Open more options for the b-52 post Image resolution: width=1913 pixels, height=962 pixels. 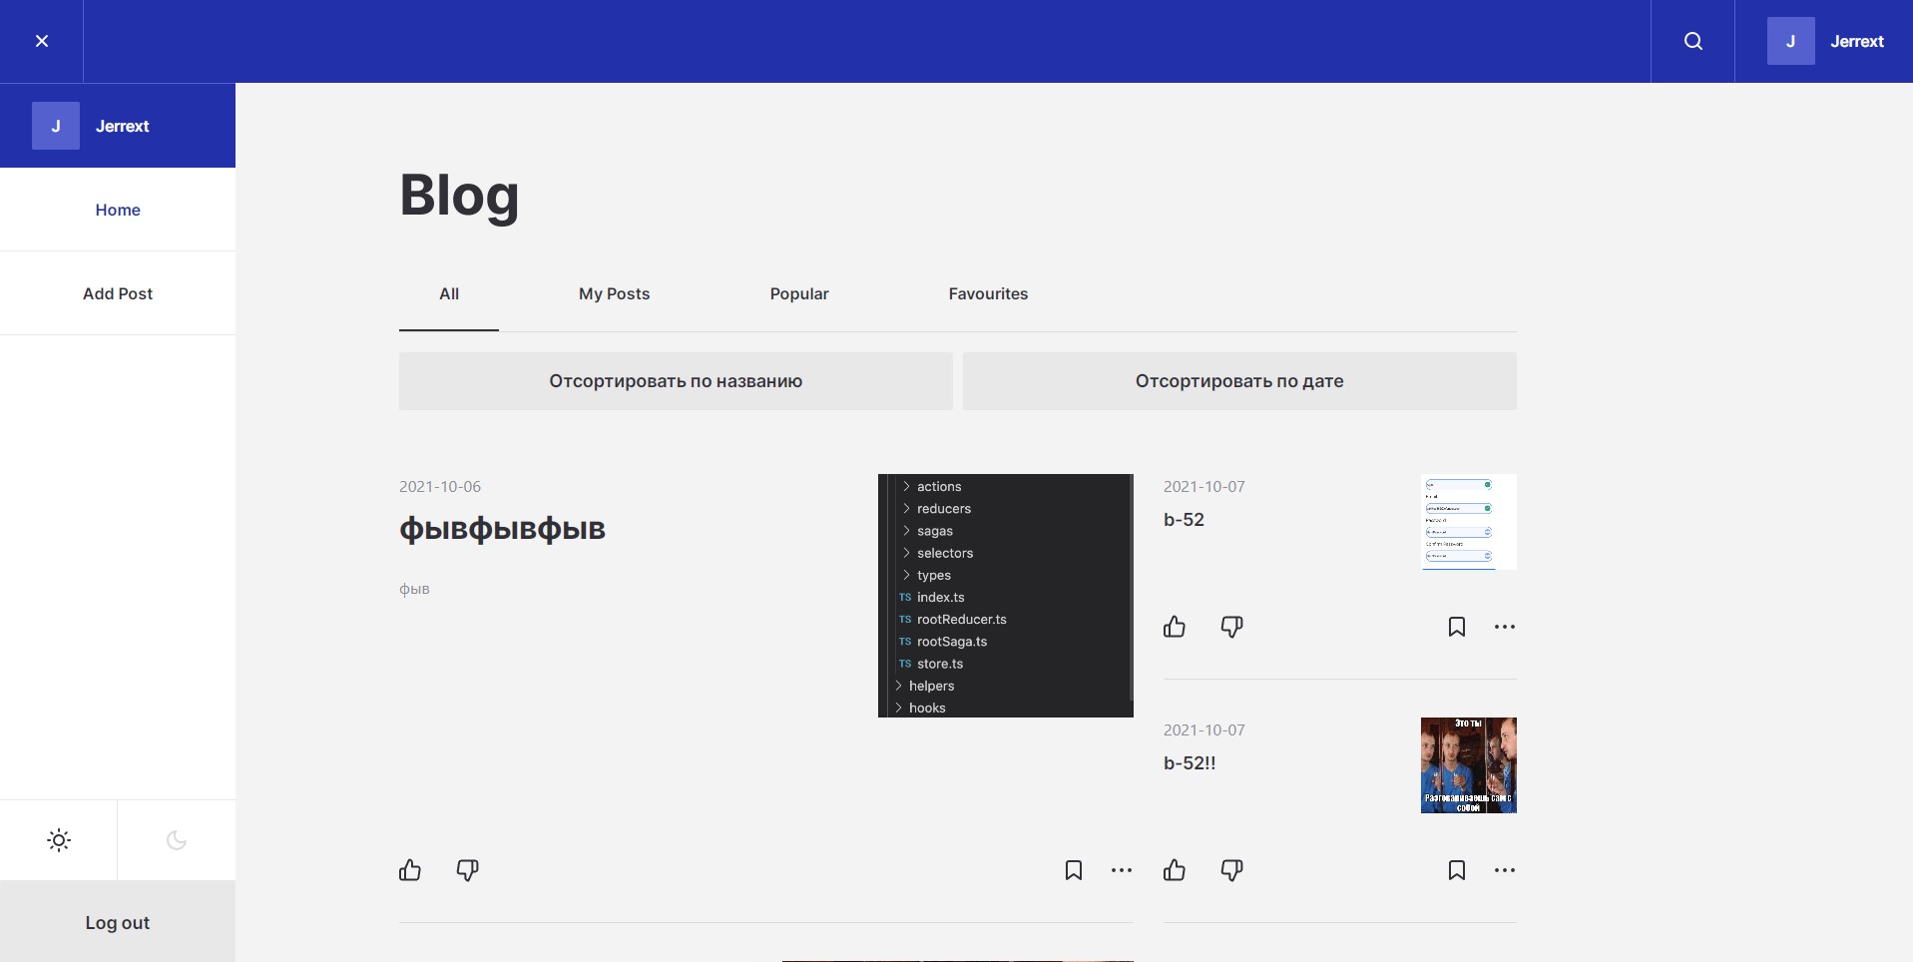pyautogui.click(x=1505, y=627)
